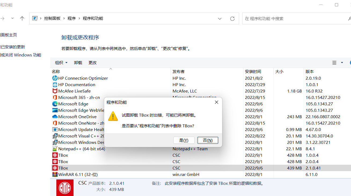This screenshot has width=351, height=196.
Task: Click the version 22.166.0807.0002 cell
Action: click(323, 117)
